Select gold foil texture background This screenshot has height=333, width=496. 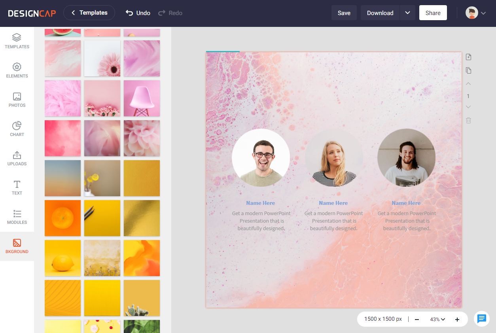142,218
